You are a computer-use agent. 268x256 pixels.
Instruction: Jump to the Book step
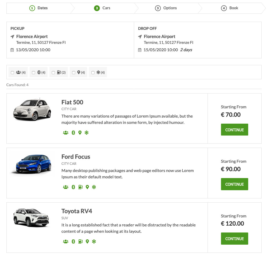point(229,8)
